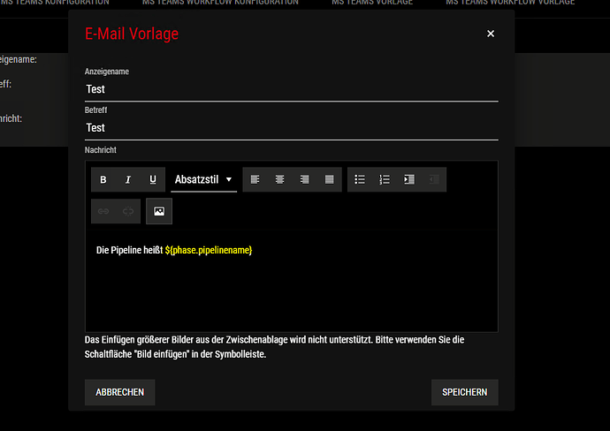Align text left
The image size is (610, 431).
(255, 179)
